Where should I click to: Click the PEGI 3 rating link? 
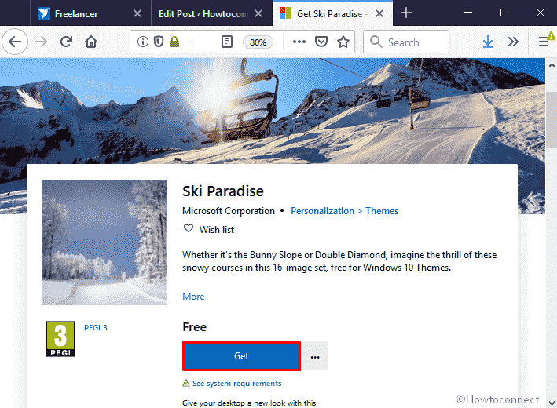tap(96, 328)
